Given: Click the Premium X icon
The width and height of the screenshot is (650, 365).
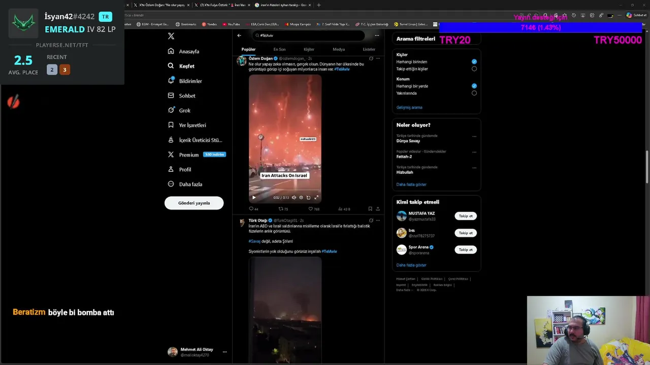Looking at the screenshot, I should (171, 155).
